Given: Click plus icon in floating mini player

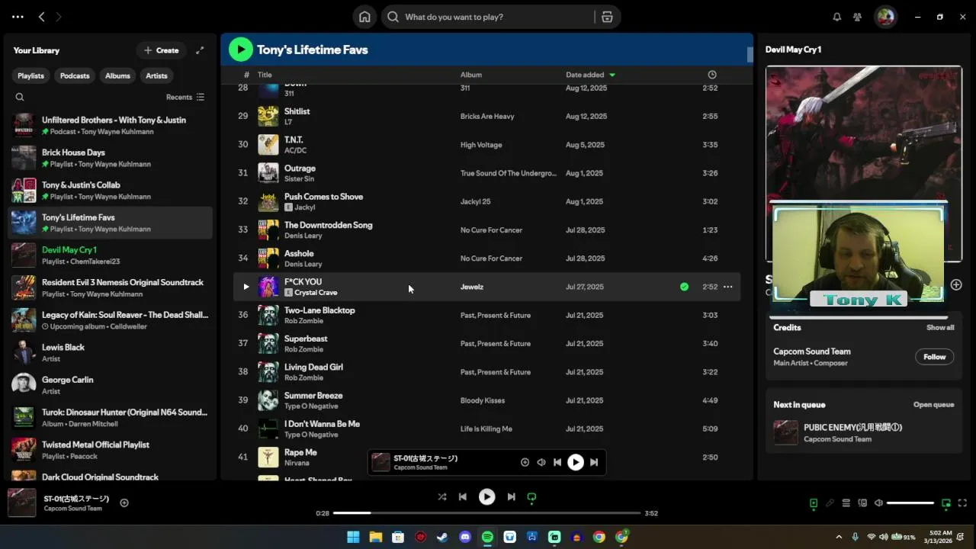Looking at the screenshot, I should click(x=525, y=462).
